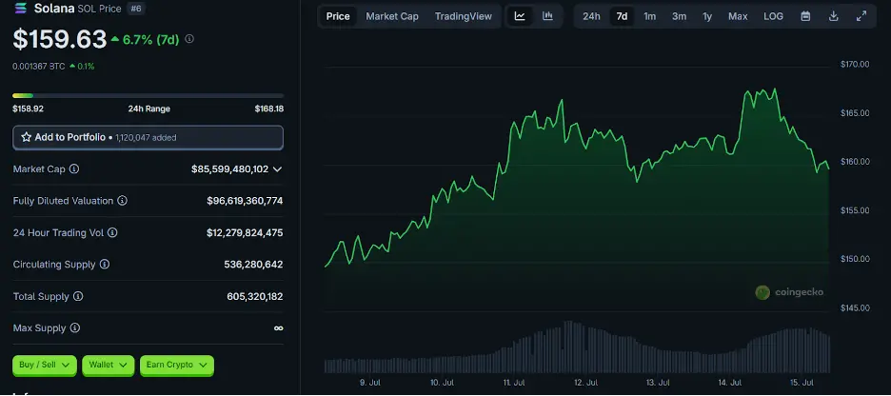Open the Wallet dropdown

click(108, 365)
